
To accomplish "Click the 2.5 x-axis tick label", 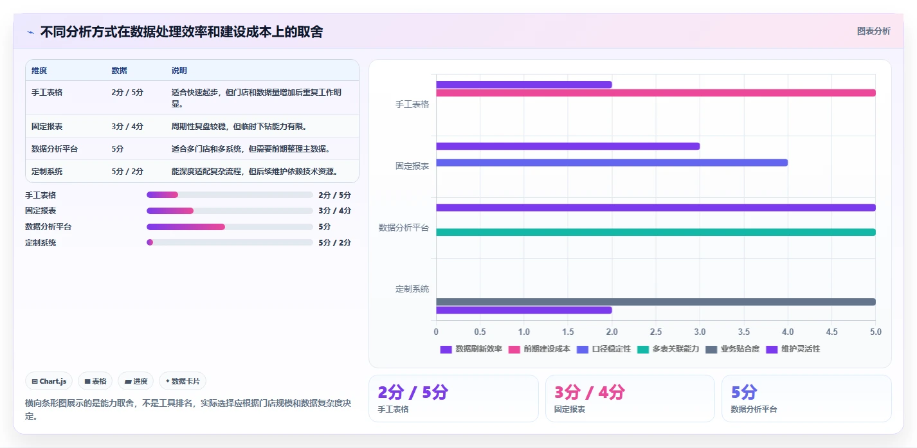I will 656,332.
